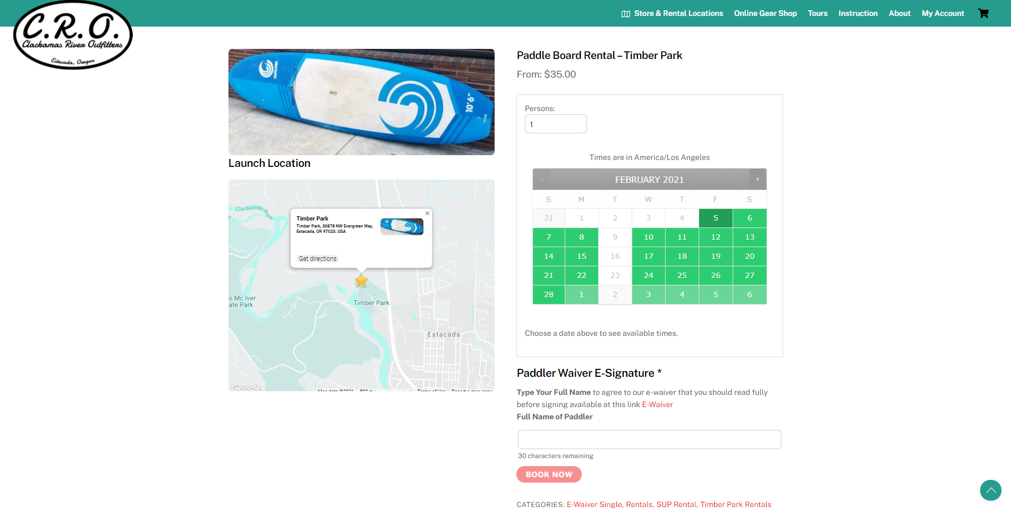The width and height of the screenshot is (1011, 515).
Task: Click the Timber Park Rentals category link
Action: tap(735, 504)
